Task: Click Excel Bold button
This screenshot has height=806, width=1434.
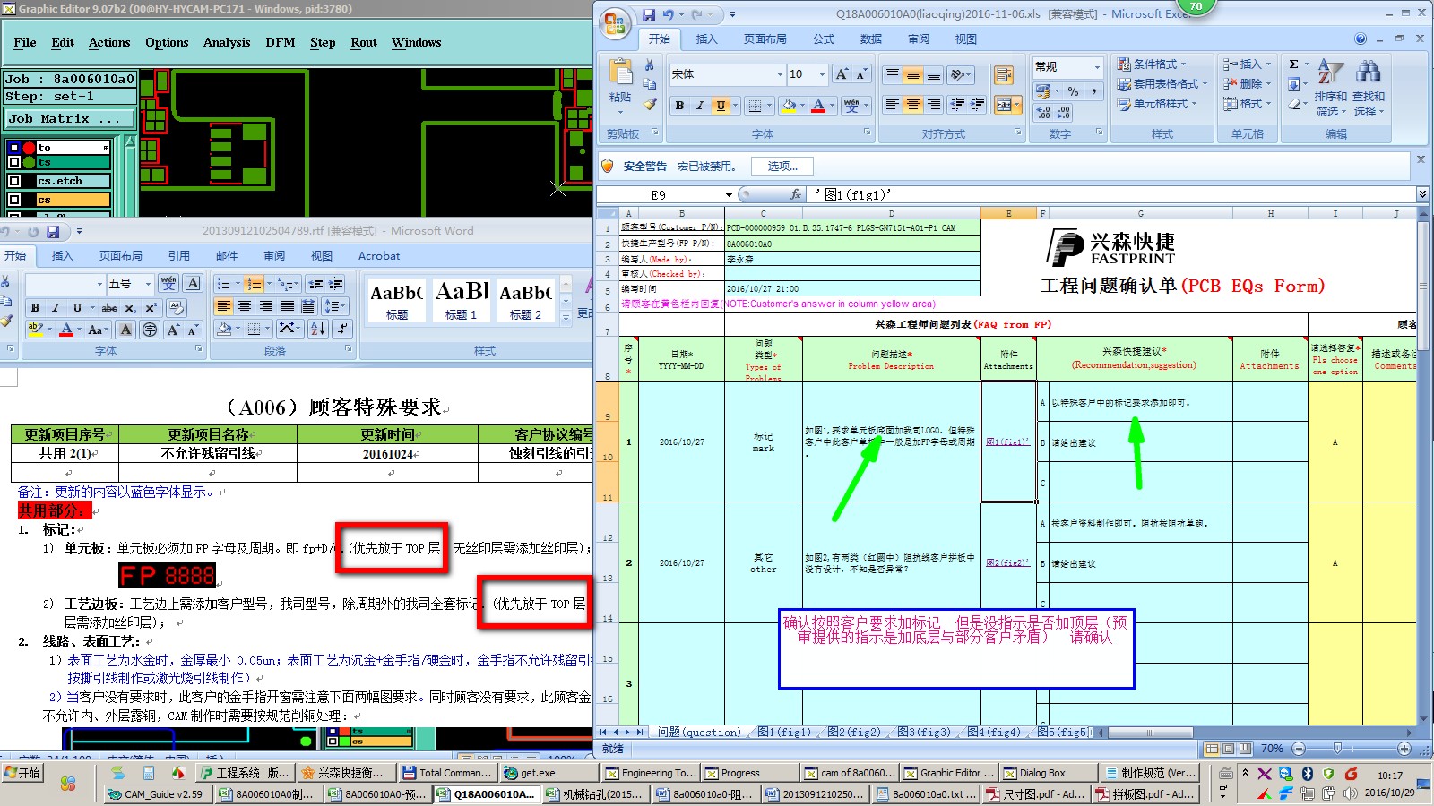Action: pos(679,106)
